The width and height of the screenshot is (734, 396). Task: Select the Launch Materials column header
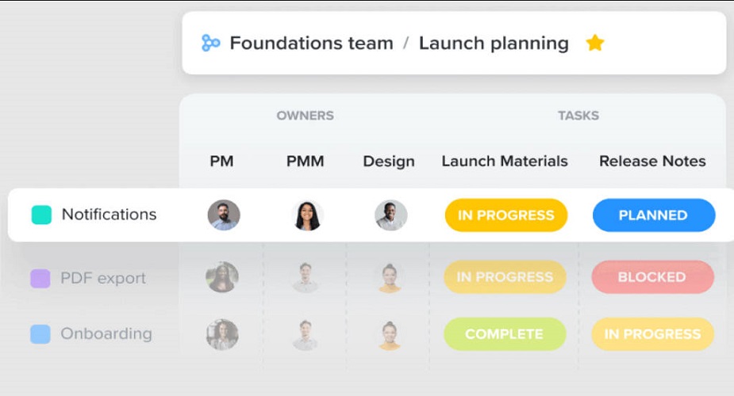click(x=505, y=161)
